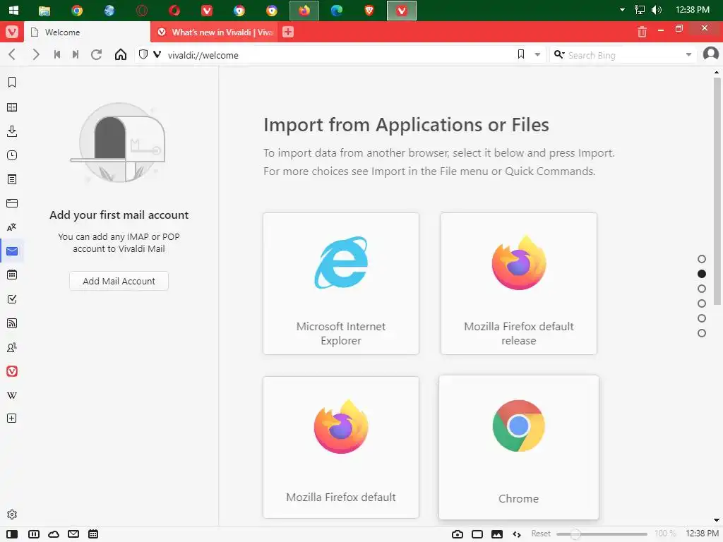Click the Rewind navigation button
Screen dimensions: 723x542
57,54
